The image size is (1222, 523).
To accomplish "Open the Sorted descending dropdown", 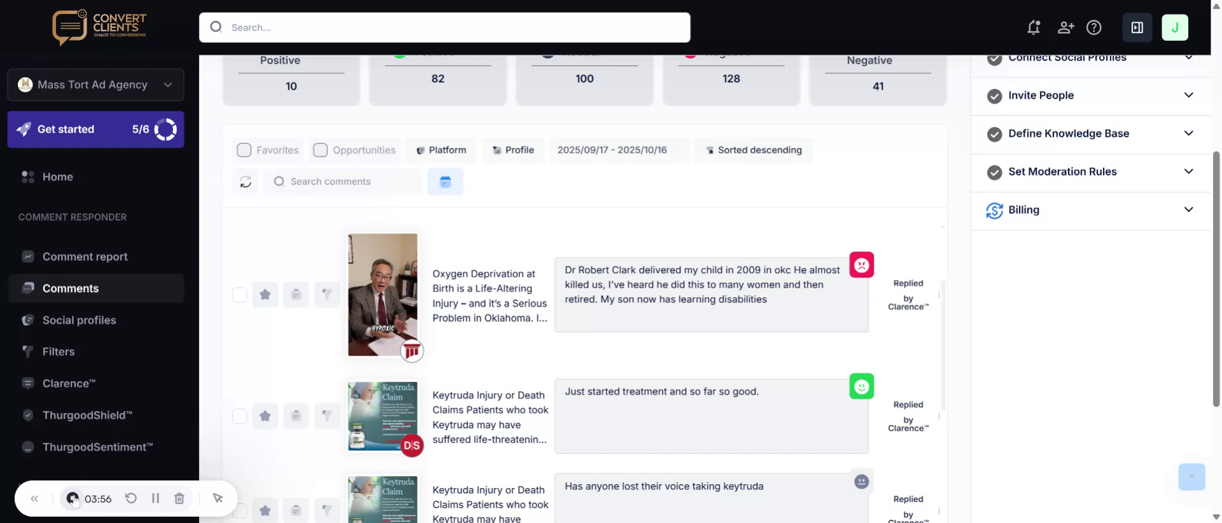I will 754,150.
